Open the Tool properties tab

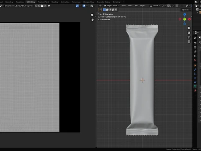click(x=195, y=38)
